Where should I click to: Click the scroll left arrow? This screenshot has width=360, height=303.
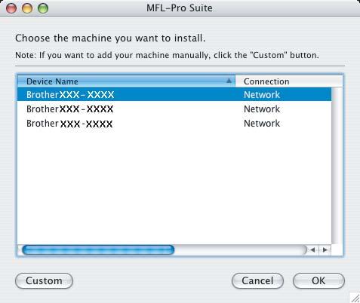[312, 250]
